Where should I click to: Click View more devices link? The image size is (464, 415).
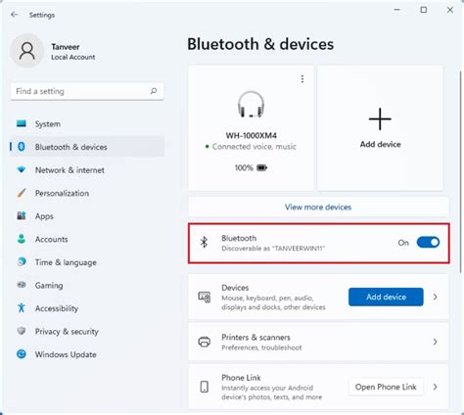tap(318, 207)
